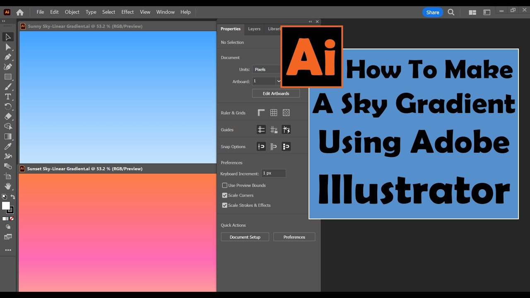Viewport: 530px width, 298px height.
Task: Open Edit Toolbar three dots
Action: [8, 250]
